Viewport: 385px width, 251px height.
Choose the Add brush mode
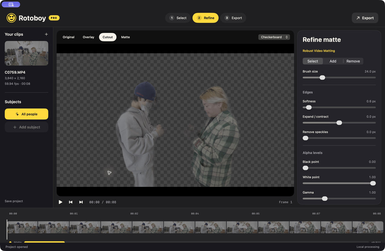click(333, 61)
